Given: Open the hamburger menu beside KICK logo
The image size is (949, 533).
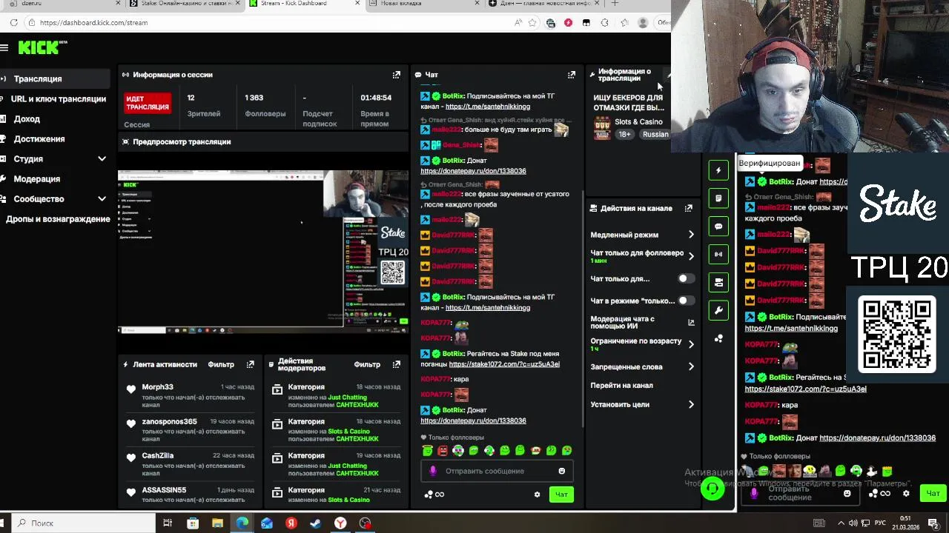Looking at the screenshot, I should [x=4, y=47].
